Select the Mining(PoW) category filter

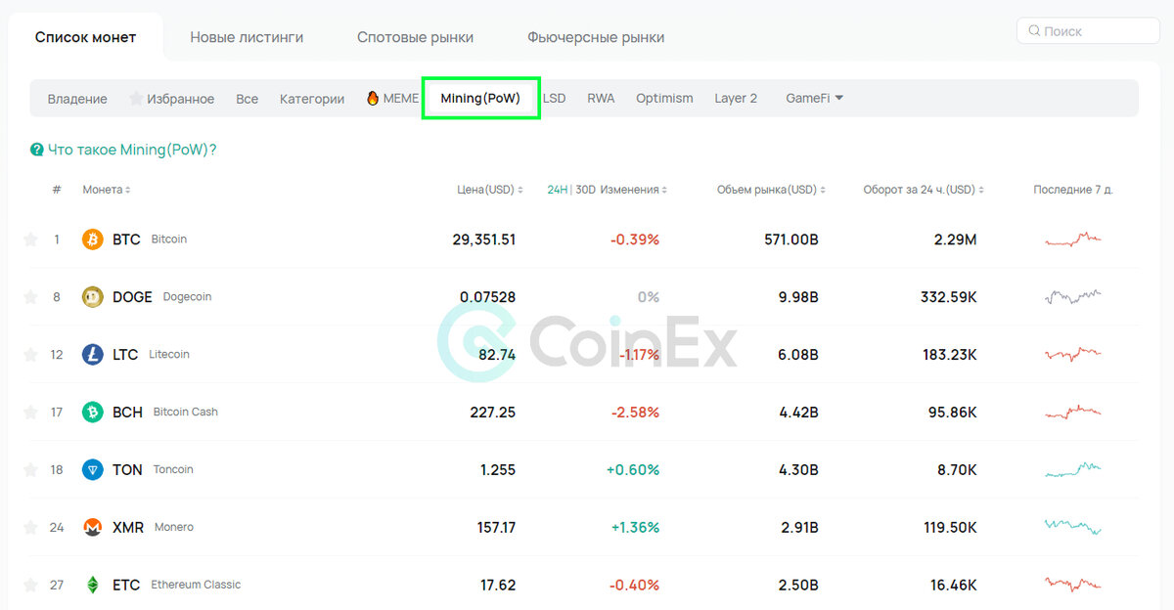480,99
